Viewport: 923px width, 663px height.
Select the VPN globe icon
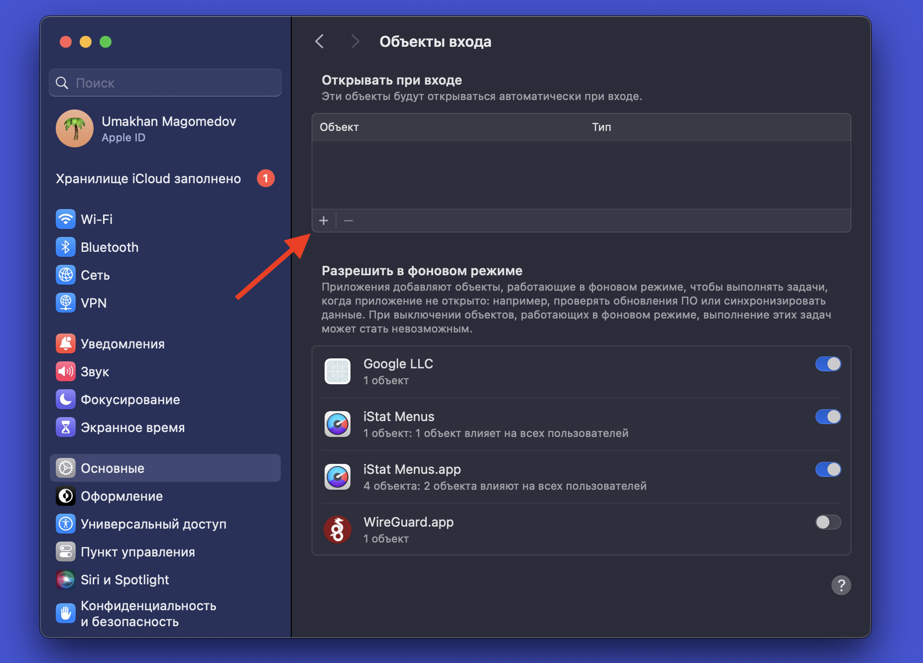(x=65, y=303)
